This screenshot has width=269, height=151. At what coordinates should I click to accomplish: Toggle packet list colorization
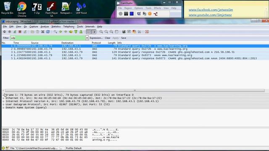(88, 32)
